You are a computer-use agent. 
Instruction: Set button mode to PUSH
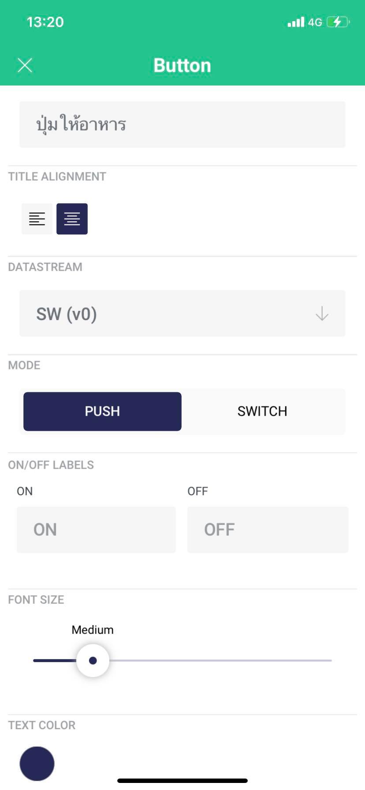coord(102,411)
